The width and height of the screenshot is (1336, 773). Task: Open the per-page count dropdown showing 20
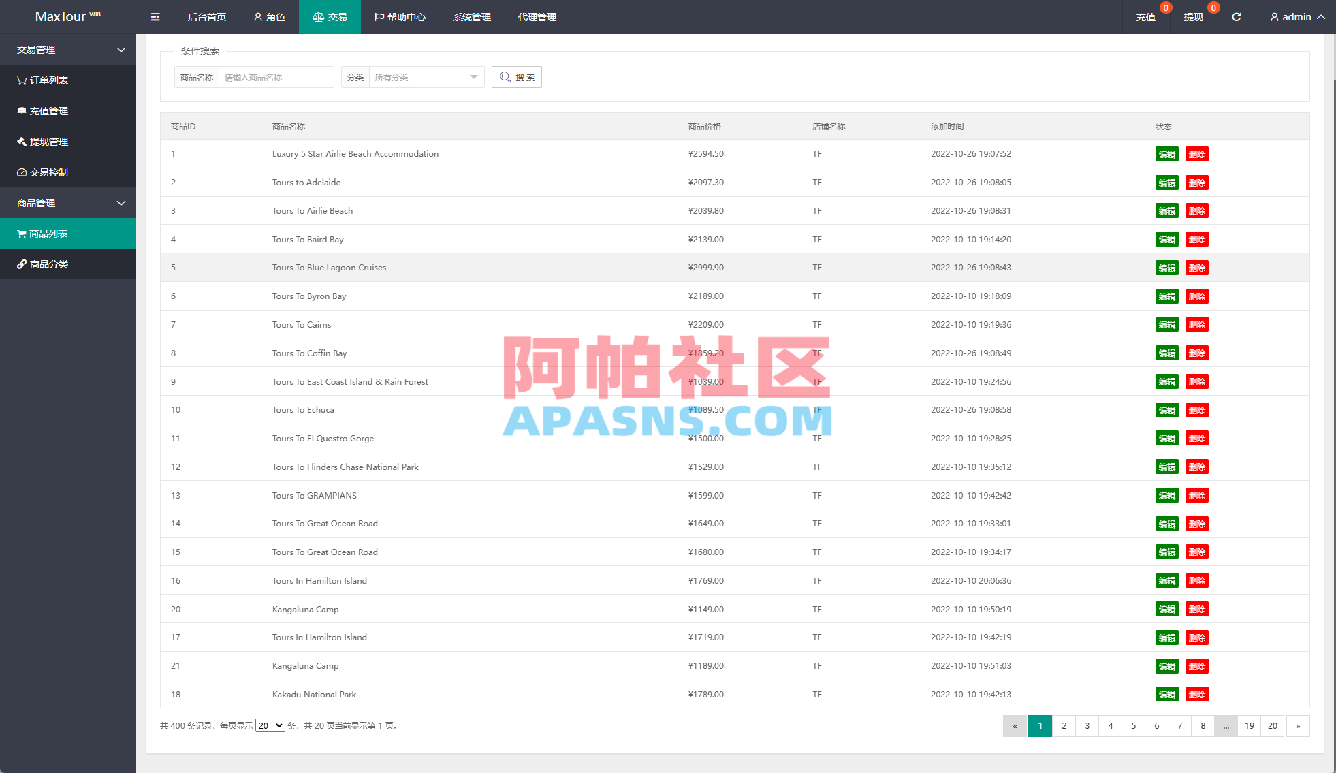(x=270, y=725)
